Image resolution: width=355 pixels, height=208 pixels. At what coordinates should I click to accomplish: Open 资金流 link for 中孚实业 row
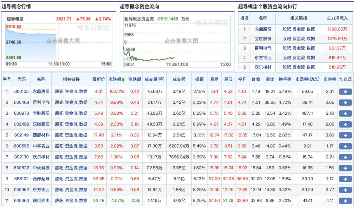coord(71,146)
